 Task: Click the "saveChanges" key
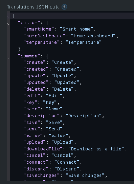pyautogui.click(x=42, y=176)
